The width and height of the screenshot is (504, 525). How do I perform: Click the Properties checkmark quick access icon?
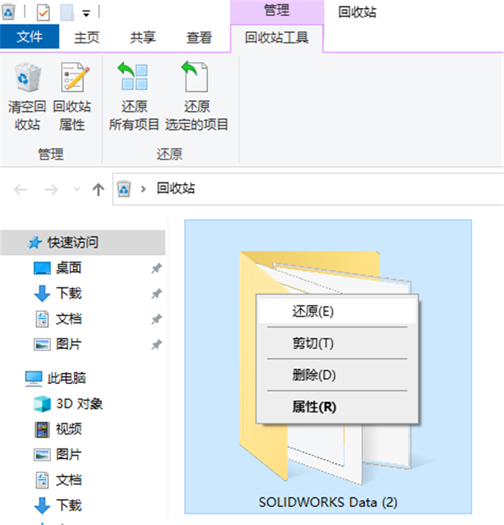43,12
